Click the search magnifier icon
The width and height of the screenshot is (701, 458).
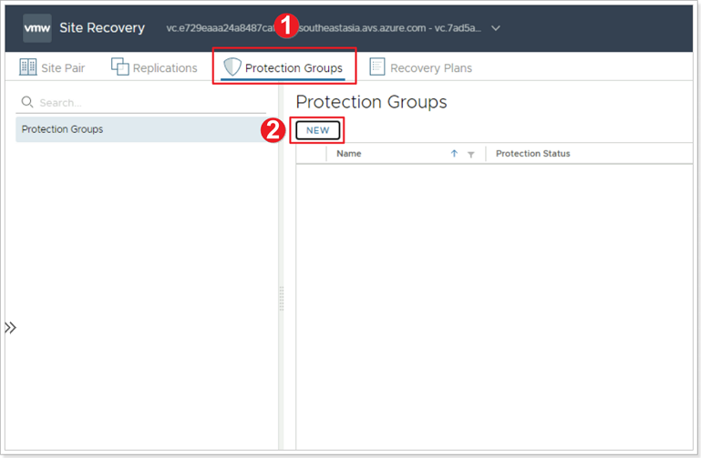27,102
